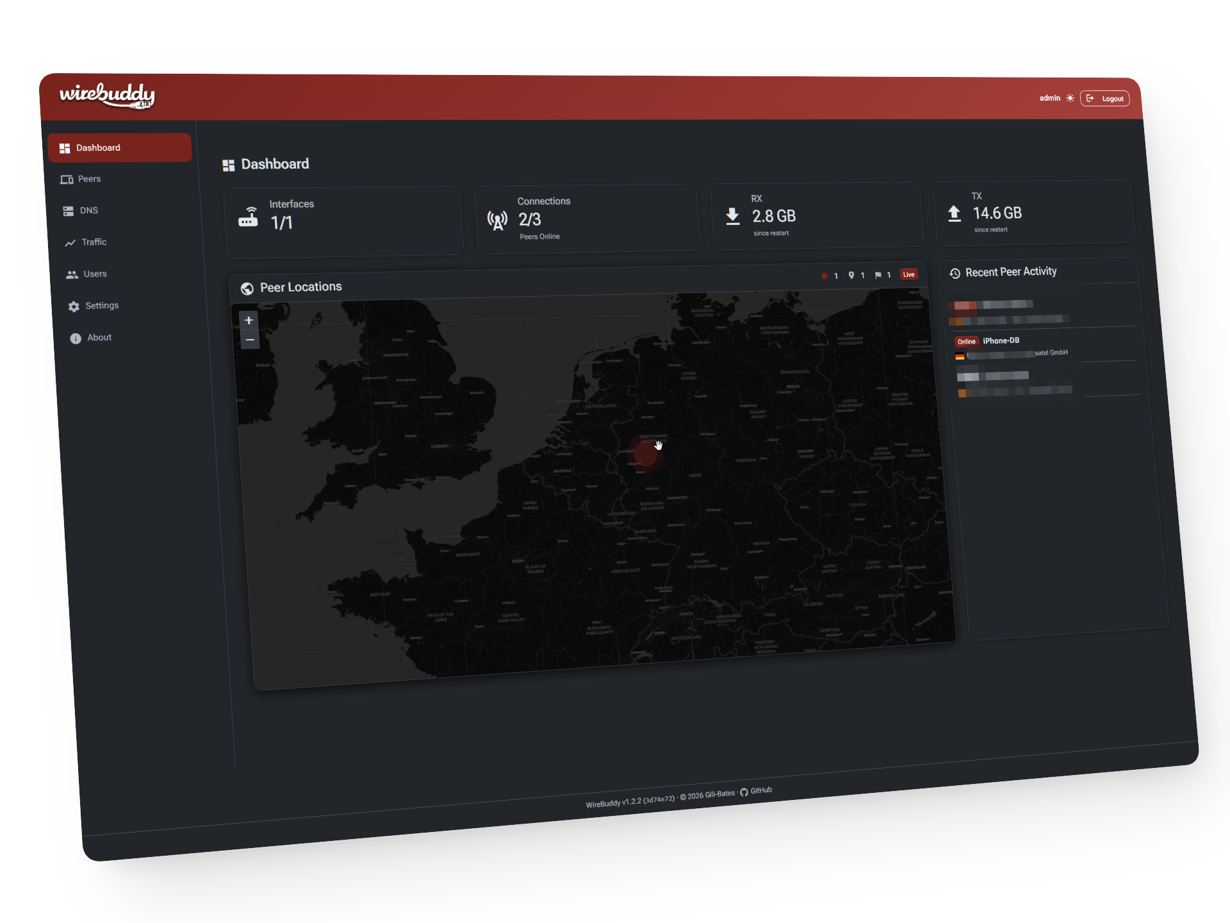Click the history icon on Recent Peer Activity

tap(955, 273)
